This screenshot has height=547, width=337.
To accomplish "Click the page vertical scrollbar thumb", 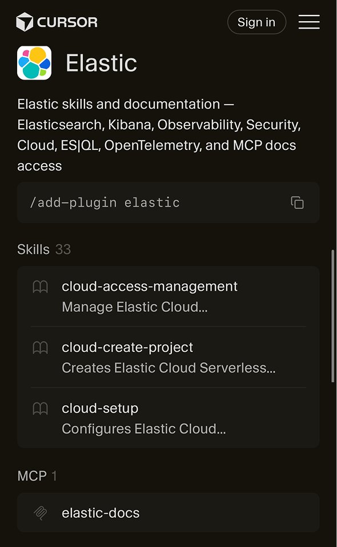I will point(333,316).
